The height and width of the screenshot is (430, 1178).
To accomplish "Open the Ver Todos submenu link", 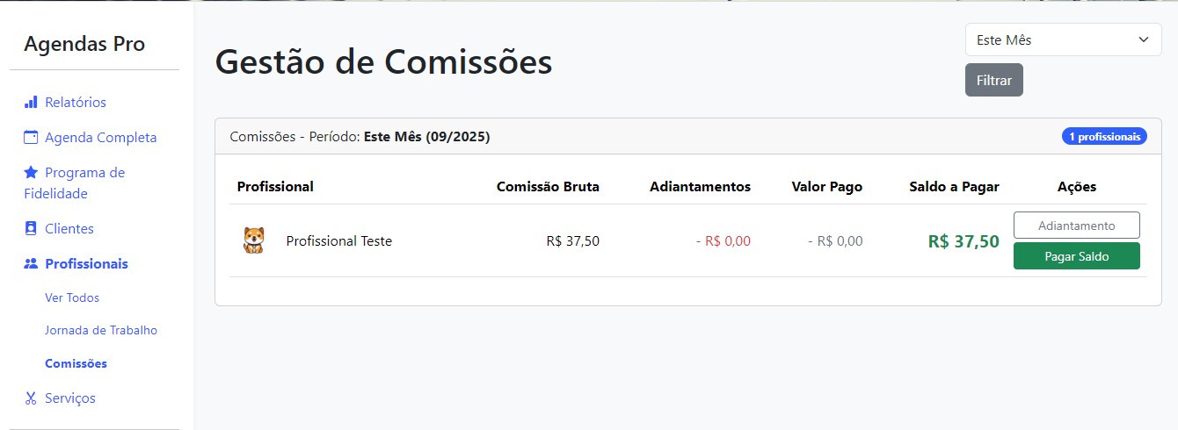I will pyautogui.click(x=72, y=297).
